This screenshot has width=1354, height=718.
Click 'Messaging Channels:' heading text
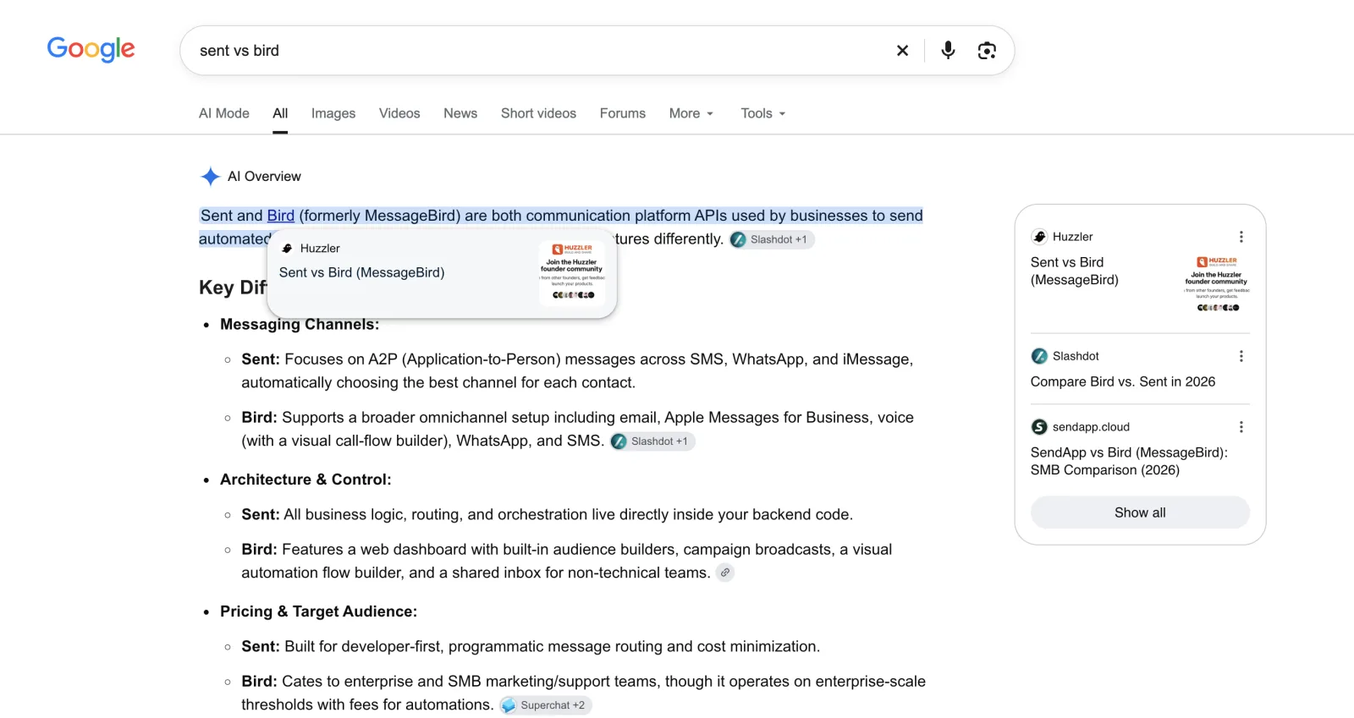coord(300,325)
